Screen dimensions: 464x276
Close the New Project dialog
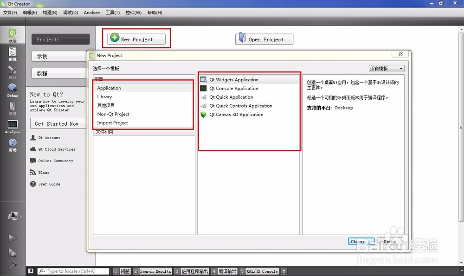[x=400, y=53]
